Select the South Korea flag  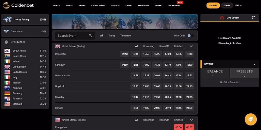tap(7, 51)
